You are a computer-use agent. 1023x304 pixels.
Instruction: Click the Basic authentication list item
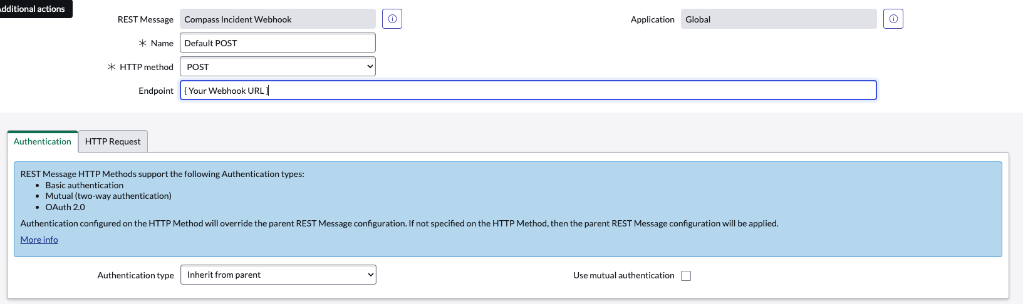(x=85, y=185)
